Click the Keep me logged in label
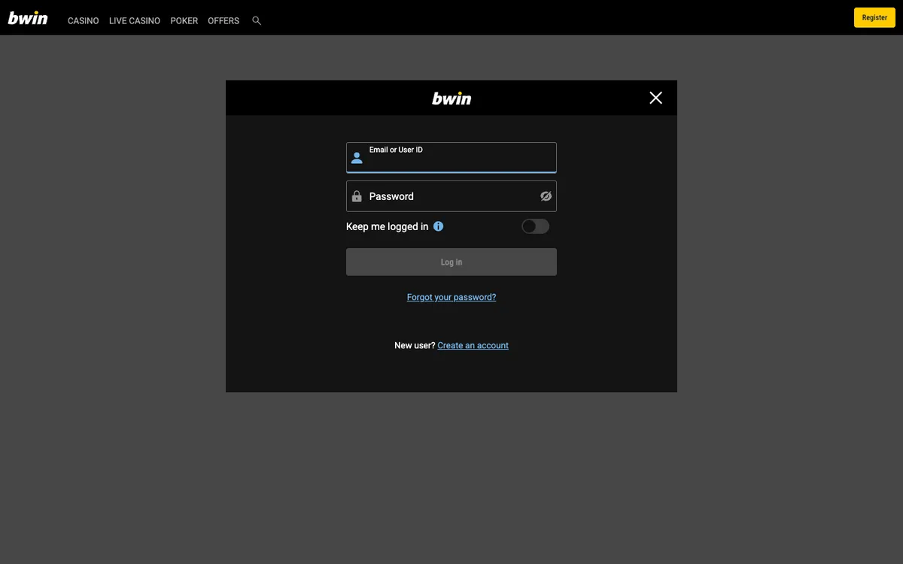Screen dimensions: 903x564 point(387,226)
